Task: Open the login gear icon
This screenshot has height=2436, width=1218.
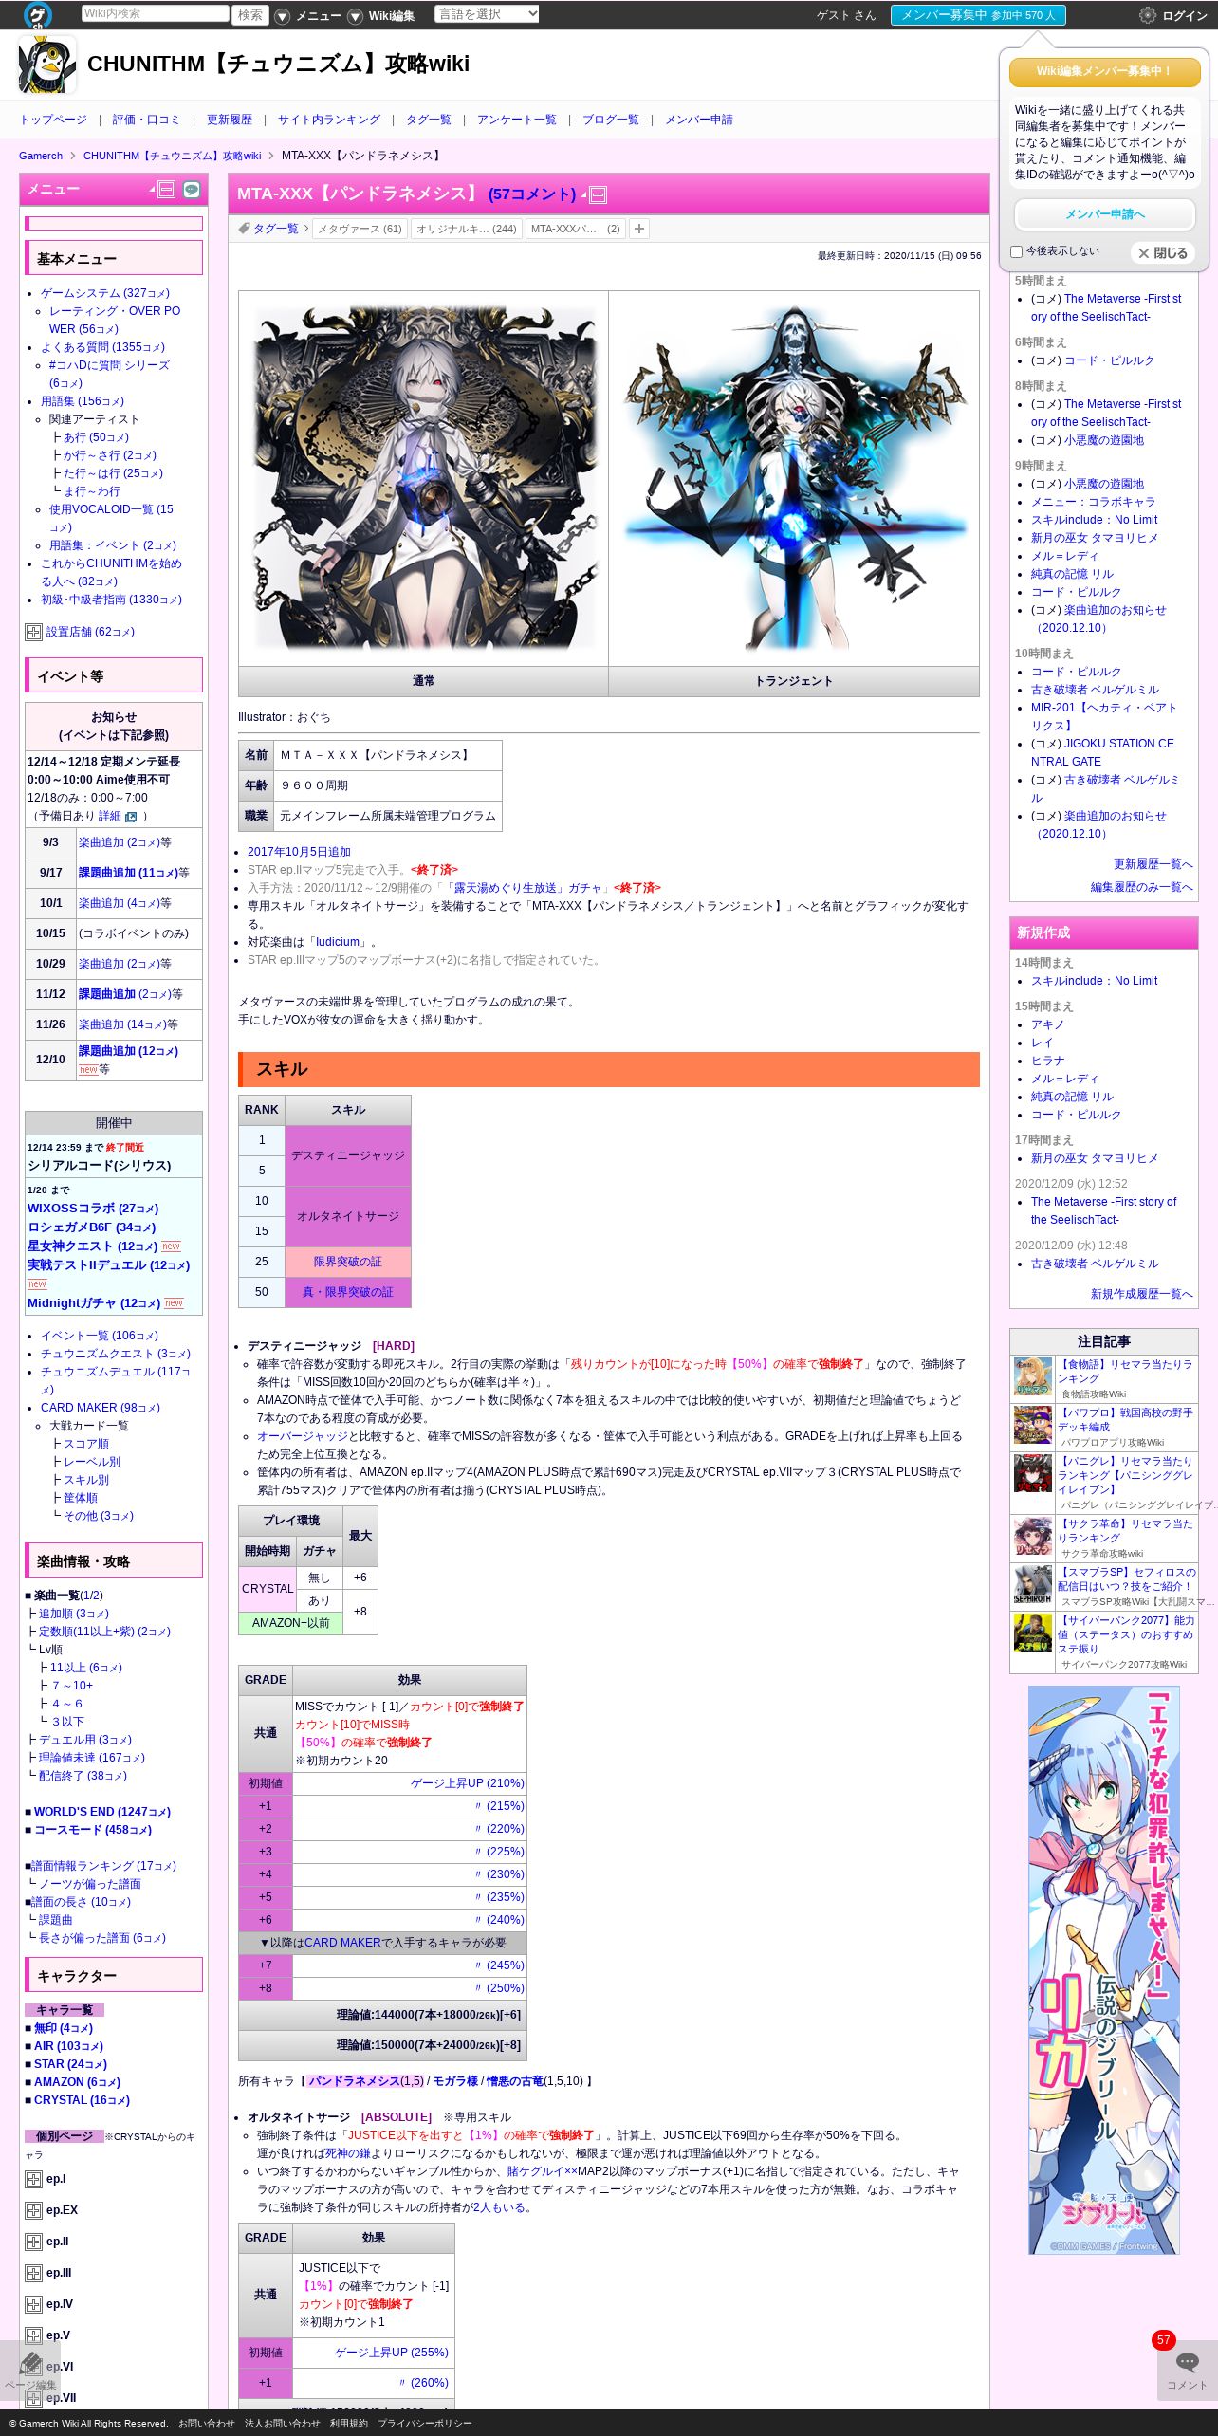Action: click(x=1148, y=15)
